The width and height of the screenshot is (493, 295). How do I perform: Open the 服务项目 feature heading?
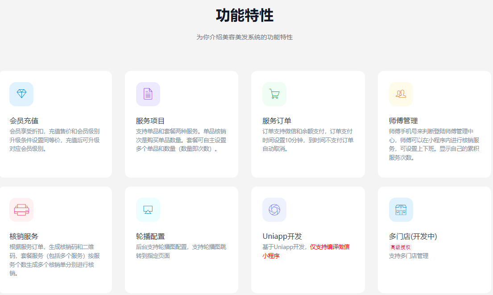(x=150, y=120)
